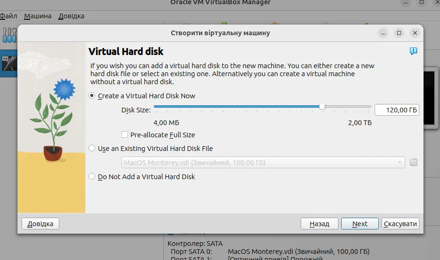Enable Pre-allocate Full Size checkbox
This screenshot has height=260, width=440.
[x=125, y=134]
